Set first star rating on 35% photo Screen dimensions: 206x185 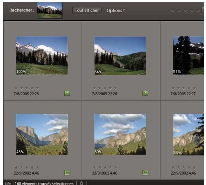pyautogui.click(x=173, y=167)
